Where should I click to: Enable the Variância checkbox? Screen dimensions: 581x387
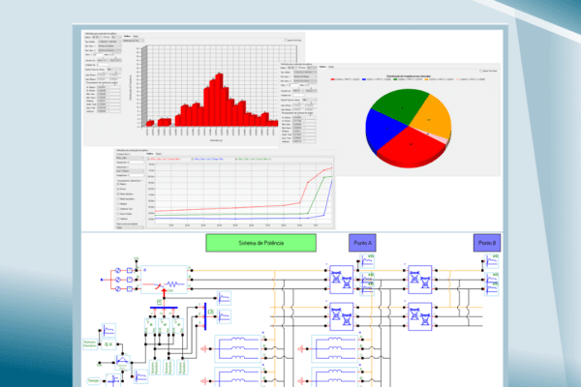pyautogui.click(x=118, y=219)
